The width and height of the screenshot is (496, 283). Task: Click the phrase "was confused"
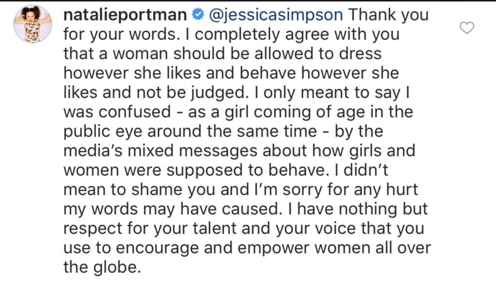click(x=117, y=112)
